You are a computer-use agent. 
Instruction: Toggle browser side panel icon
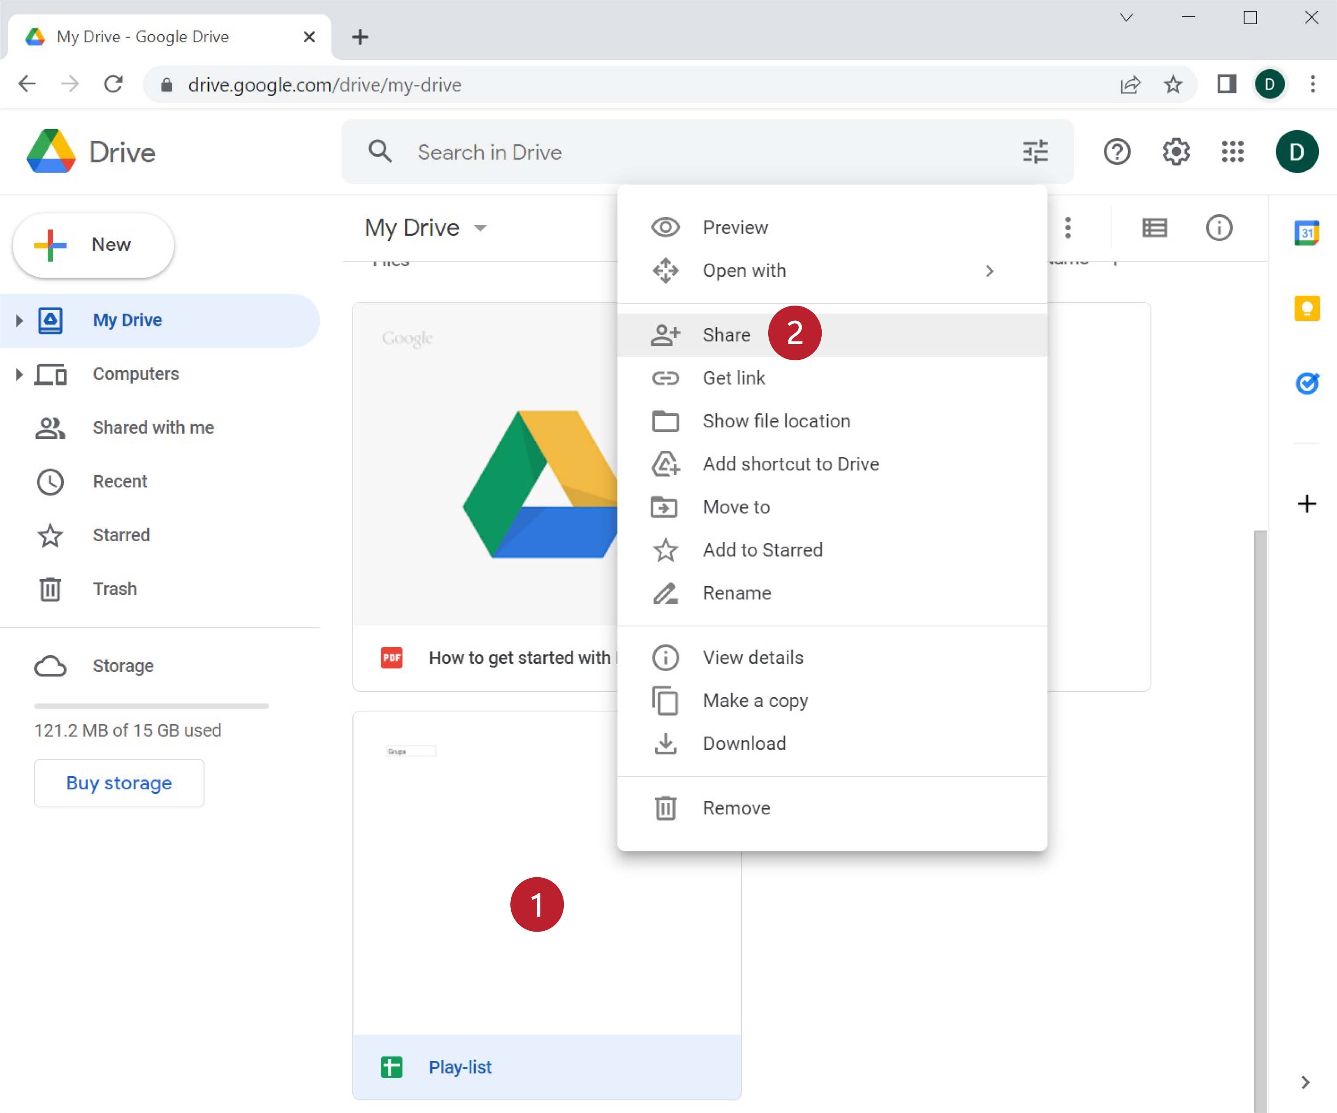pos(1226,84)
